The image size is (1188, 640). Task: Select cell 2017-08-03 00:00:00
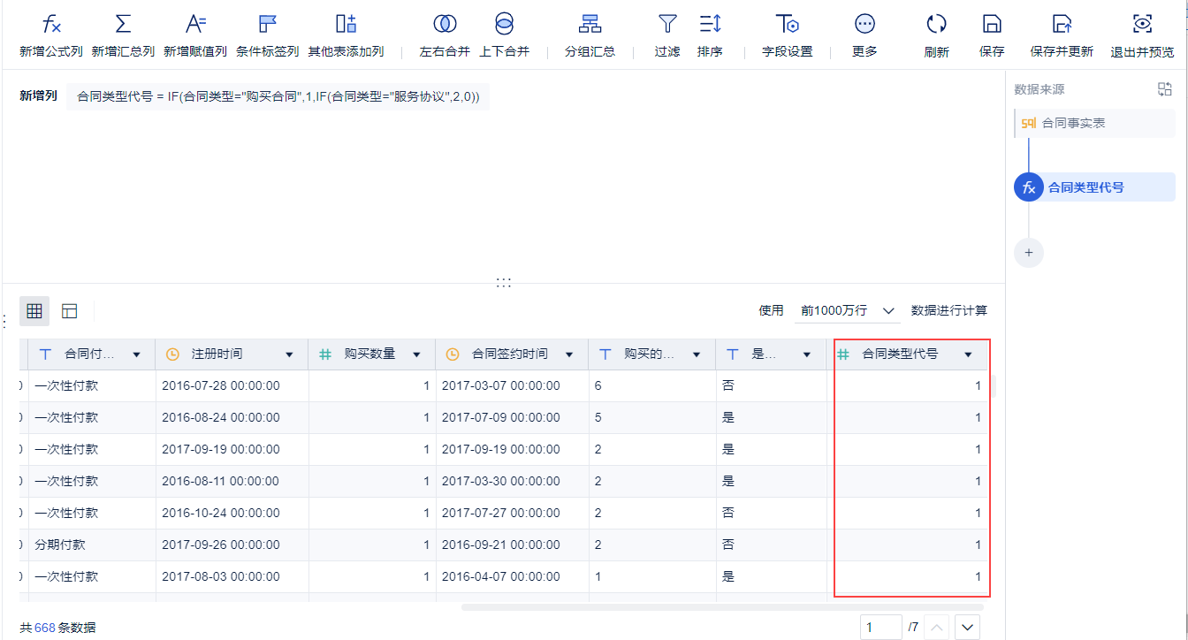pos(232,577)
